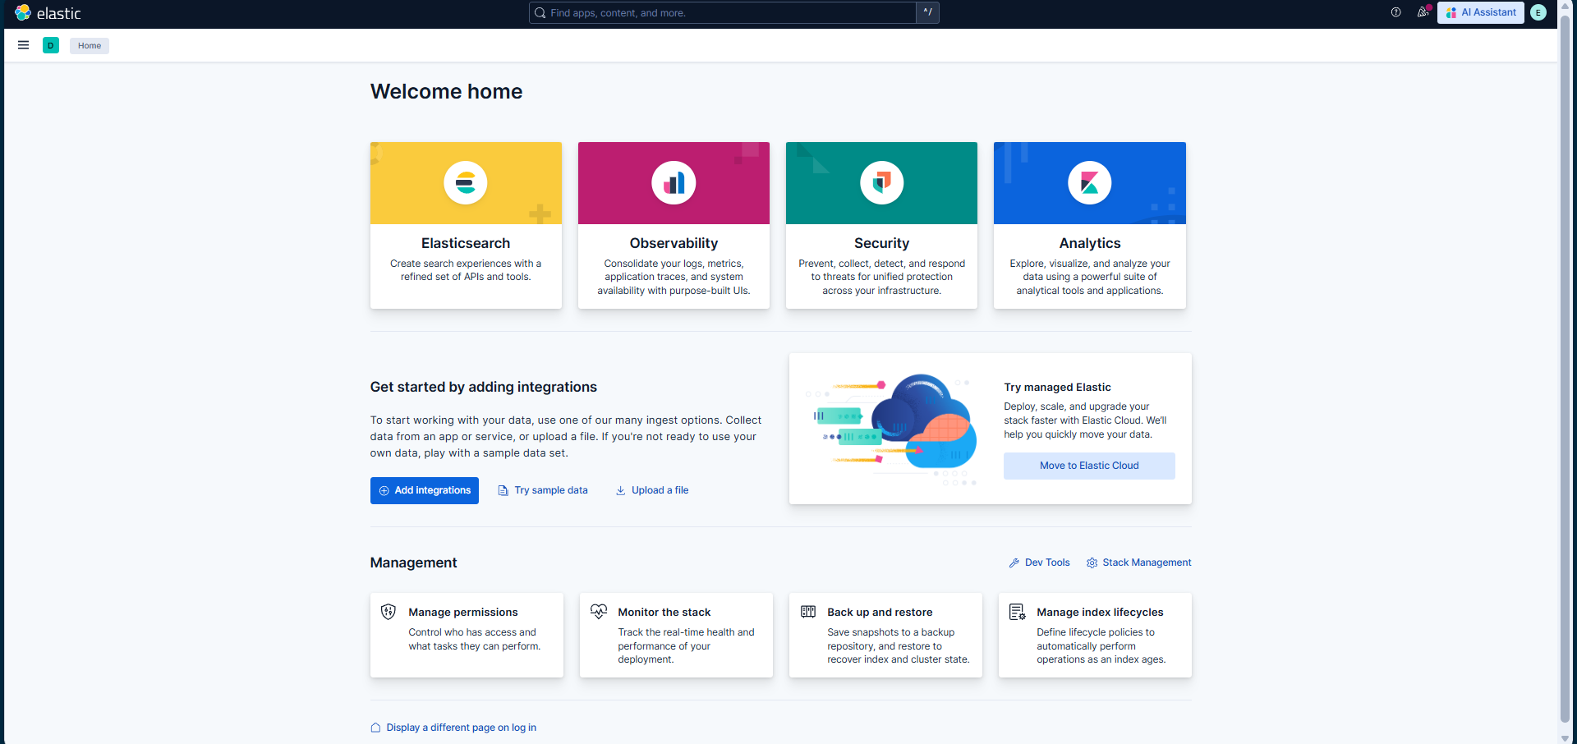Viewport: 1577px width, 744px height.
Task: Click the Observability solution icon
Action: [674, 182]
